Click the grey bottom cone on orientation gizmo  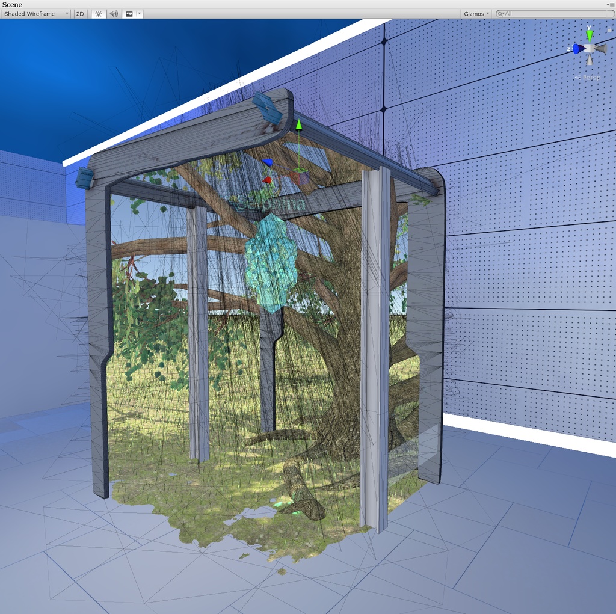[590, 60]
